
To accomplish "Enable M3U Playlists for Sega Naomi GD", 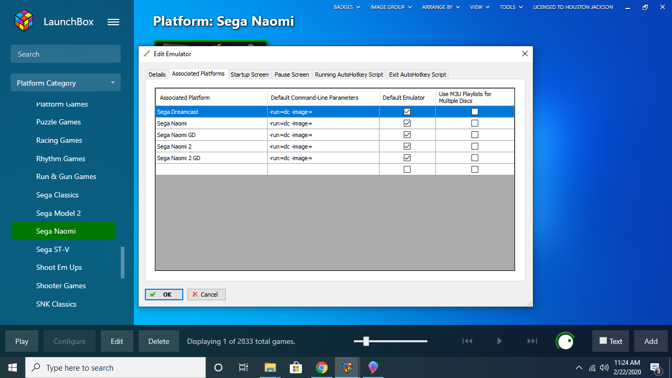I will point(475,135).
